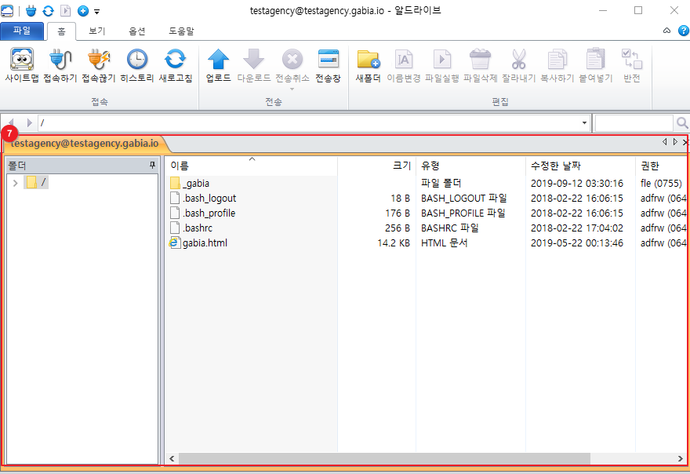Sort by the 유형 column header
This screenshot has height=474, width=690.
pyautogui.click(x=470, y=166)
